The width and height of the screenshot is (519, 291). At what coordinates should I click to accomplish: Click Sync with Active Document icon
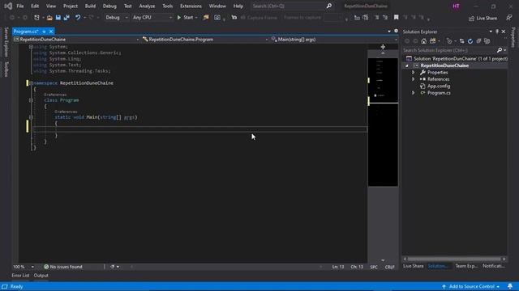click(461, 41)
